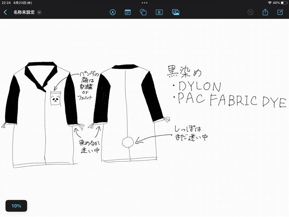Select the PAC FABRIC DYE handwriting
289x217 pixels.
click(231, 100)
